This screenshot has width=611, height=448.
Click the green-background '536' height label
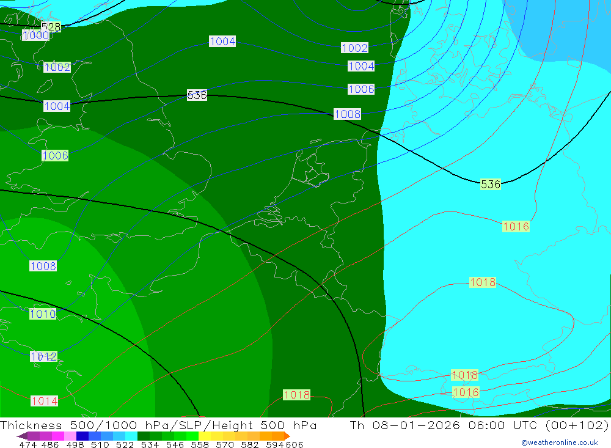pyautogui.click(x=491, y=184)
